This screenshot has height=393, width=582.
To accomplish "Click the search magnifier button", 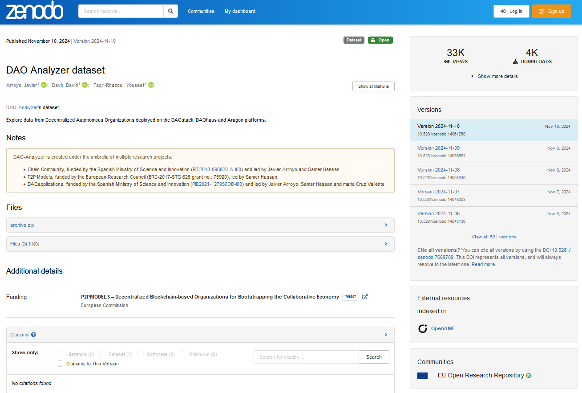I will (x=170, y=11).
